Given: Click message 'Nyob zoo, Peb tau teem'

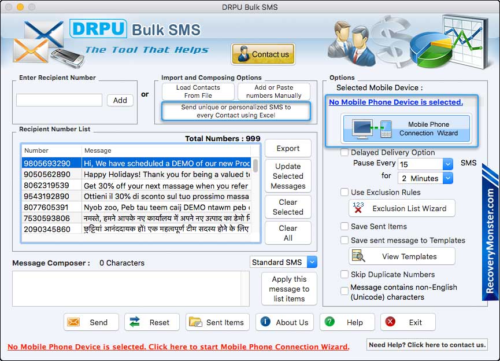Looking at the screenshot, I should 167,207.
